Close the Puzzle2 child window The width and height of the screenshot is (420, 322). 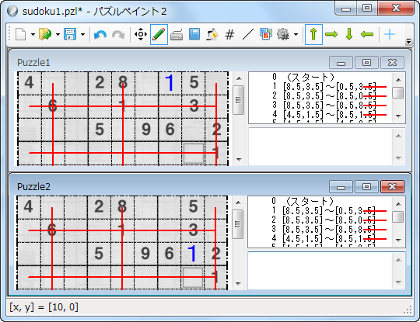[x=392, y=186]
